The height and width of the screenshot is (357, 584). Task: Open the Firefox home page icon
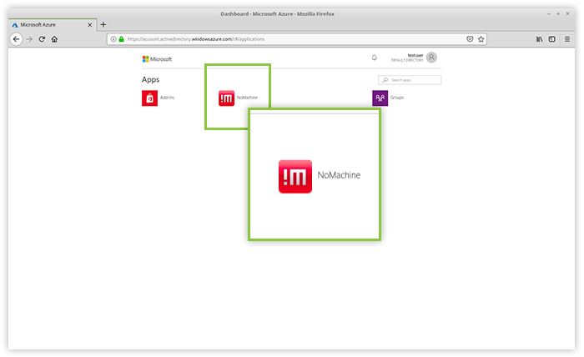tap(54, 39)
